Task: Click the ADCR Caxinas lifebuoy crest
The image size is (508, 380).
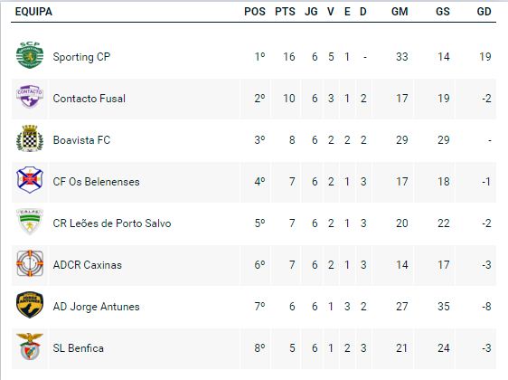Action: click(30, 263)
